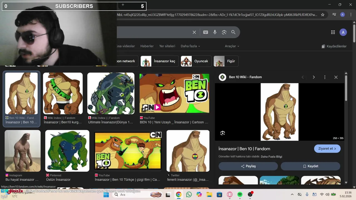Open Chrome media control button
This screenshot has width=356, height=200.
(334, 15)
